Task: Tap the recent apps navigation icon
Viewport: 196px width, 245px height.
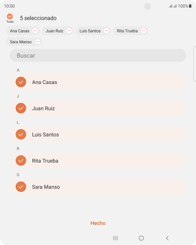Action: pyautogui.click(x=115, y=238)
